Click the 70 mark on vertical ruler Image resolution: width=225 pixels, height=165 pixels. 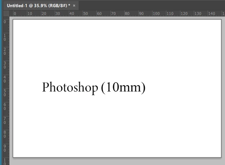point(5,121)
